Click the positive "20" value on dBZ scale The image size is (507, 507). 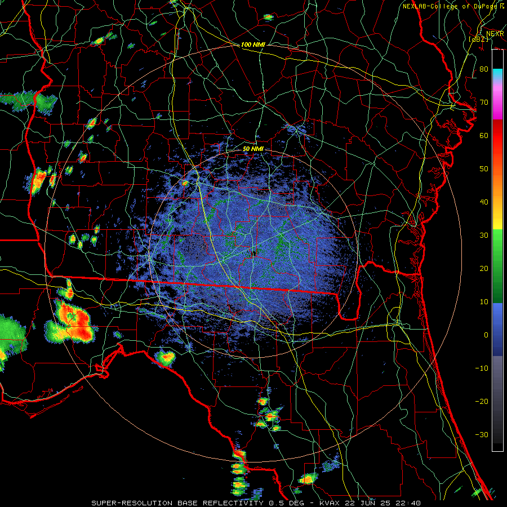click(x=484, y=269)
